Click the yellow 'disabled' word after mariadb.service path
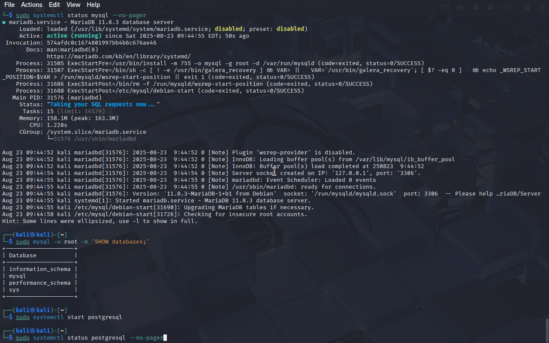This screenshot has height=343, width=549. tap(229, 29)
